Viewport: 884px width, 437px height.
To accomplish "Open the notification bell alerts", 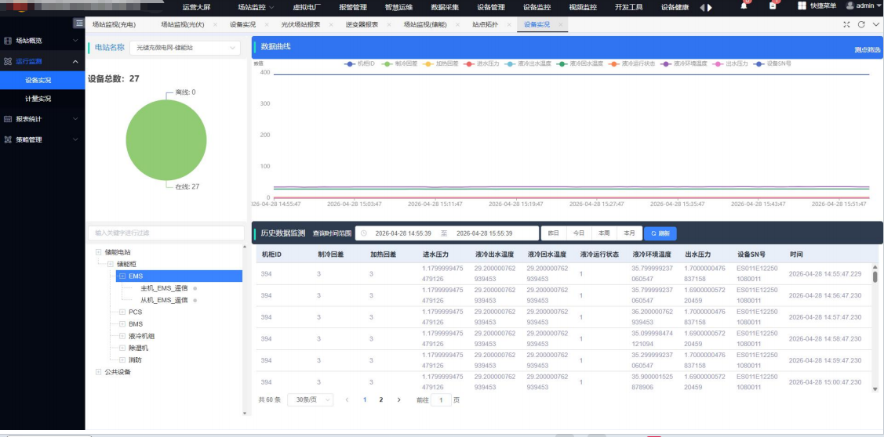I will coord(744,6).
